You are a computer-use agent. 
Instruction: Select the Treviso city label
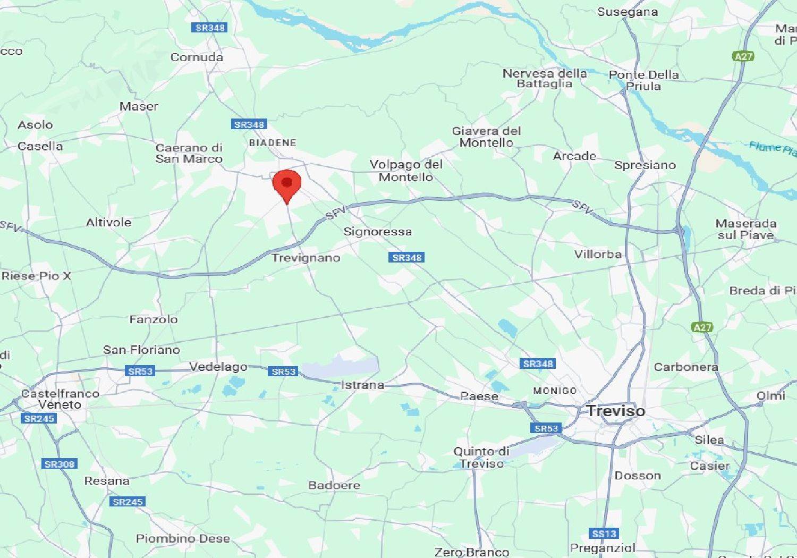coord(615,411)
